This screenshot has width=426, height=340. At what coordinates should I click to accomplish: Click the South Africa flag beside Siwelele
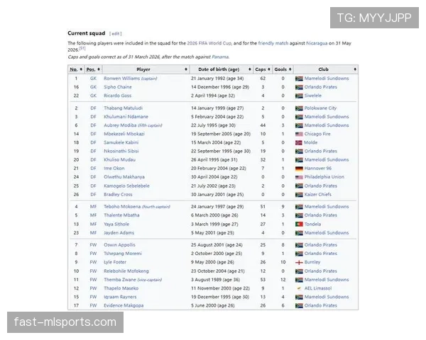pos(299,96)
